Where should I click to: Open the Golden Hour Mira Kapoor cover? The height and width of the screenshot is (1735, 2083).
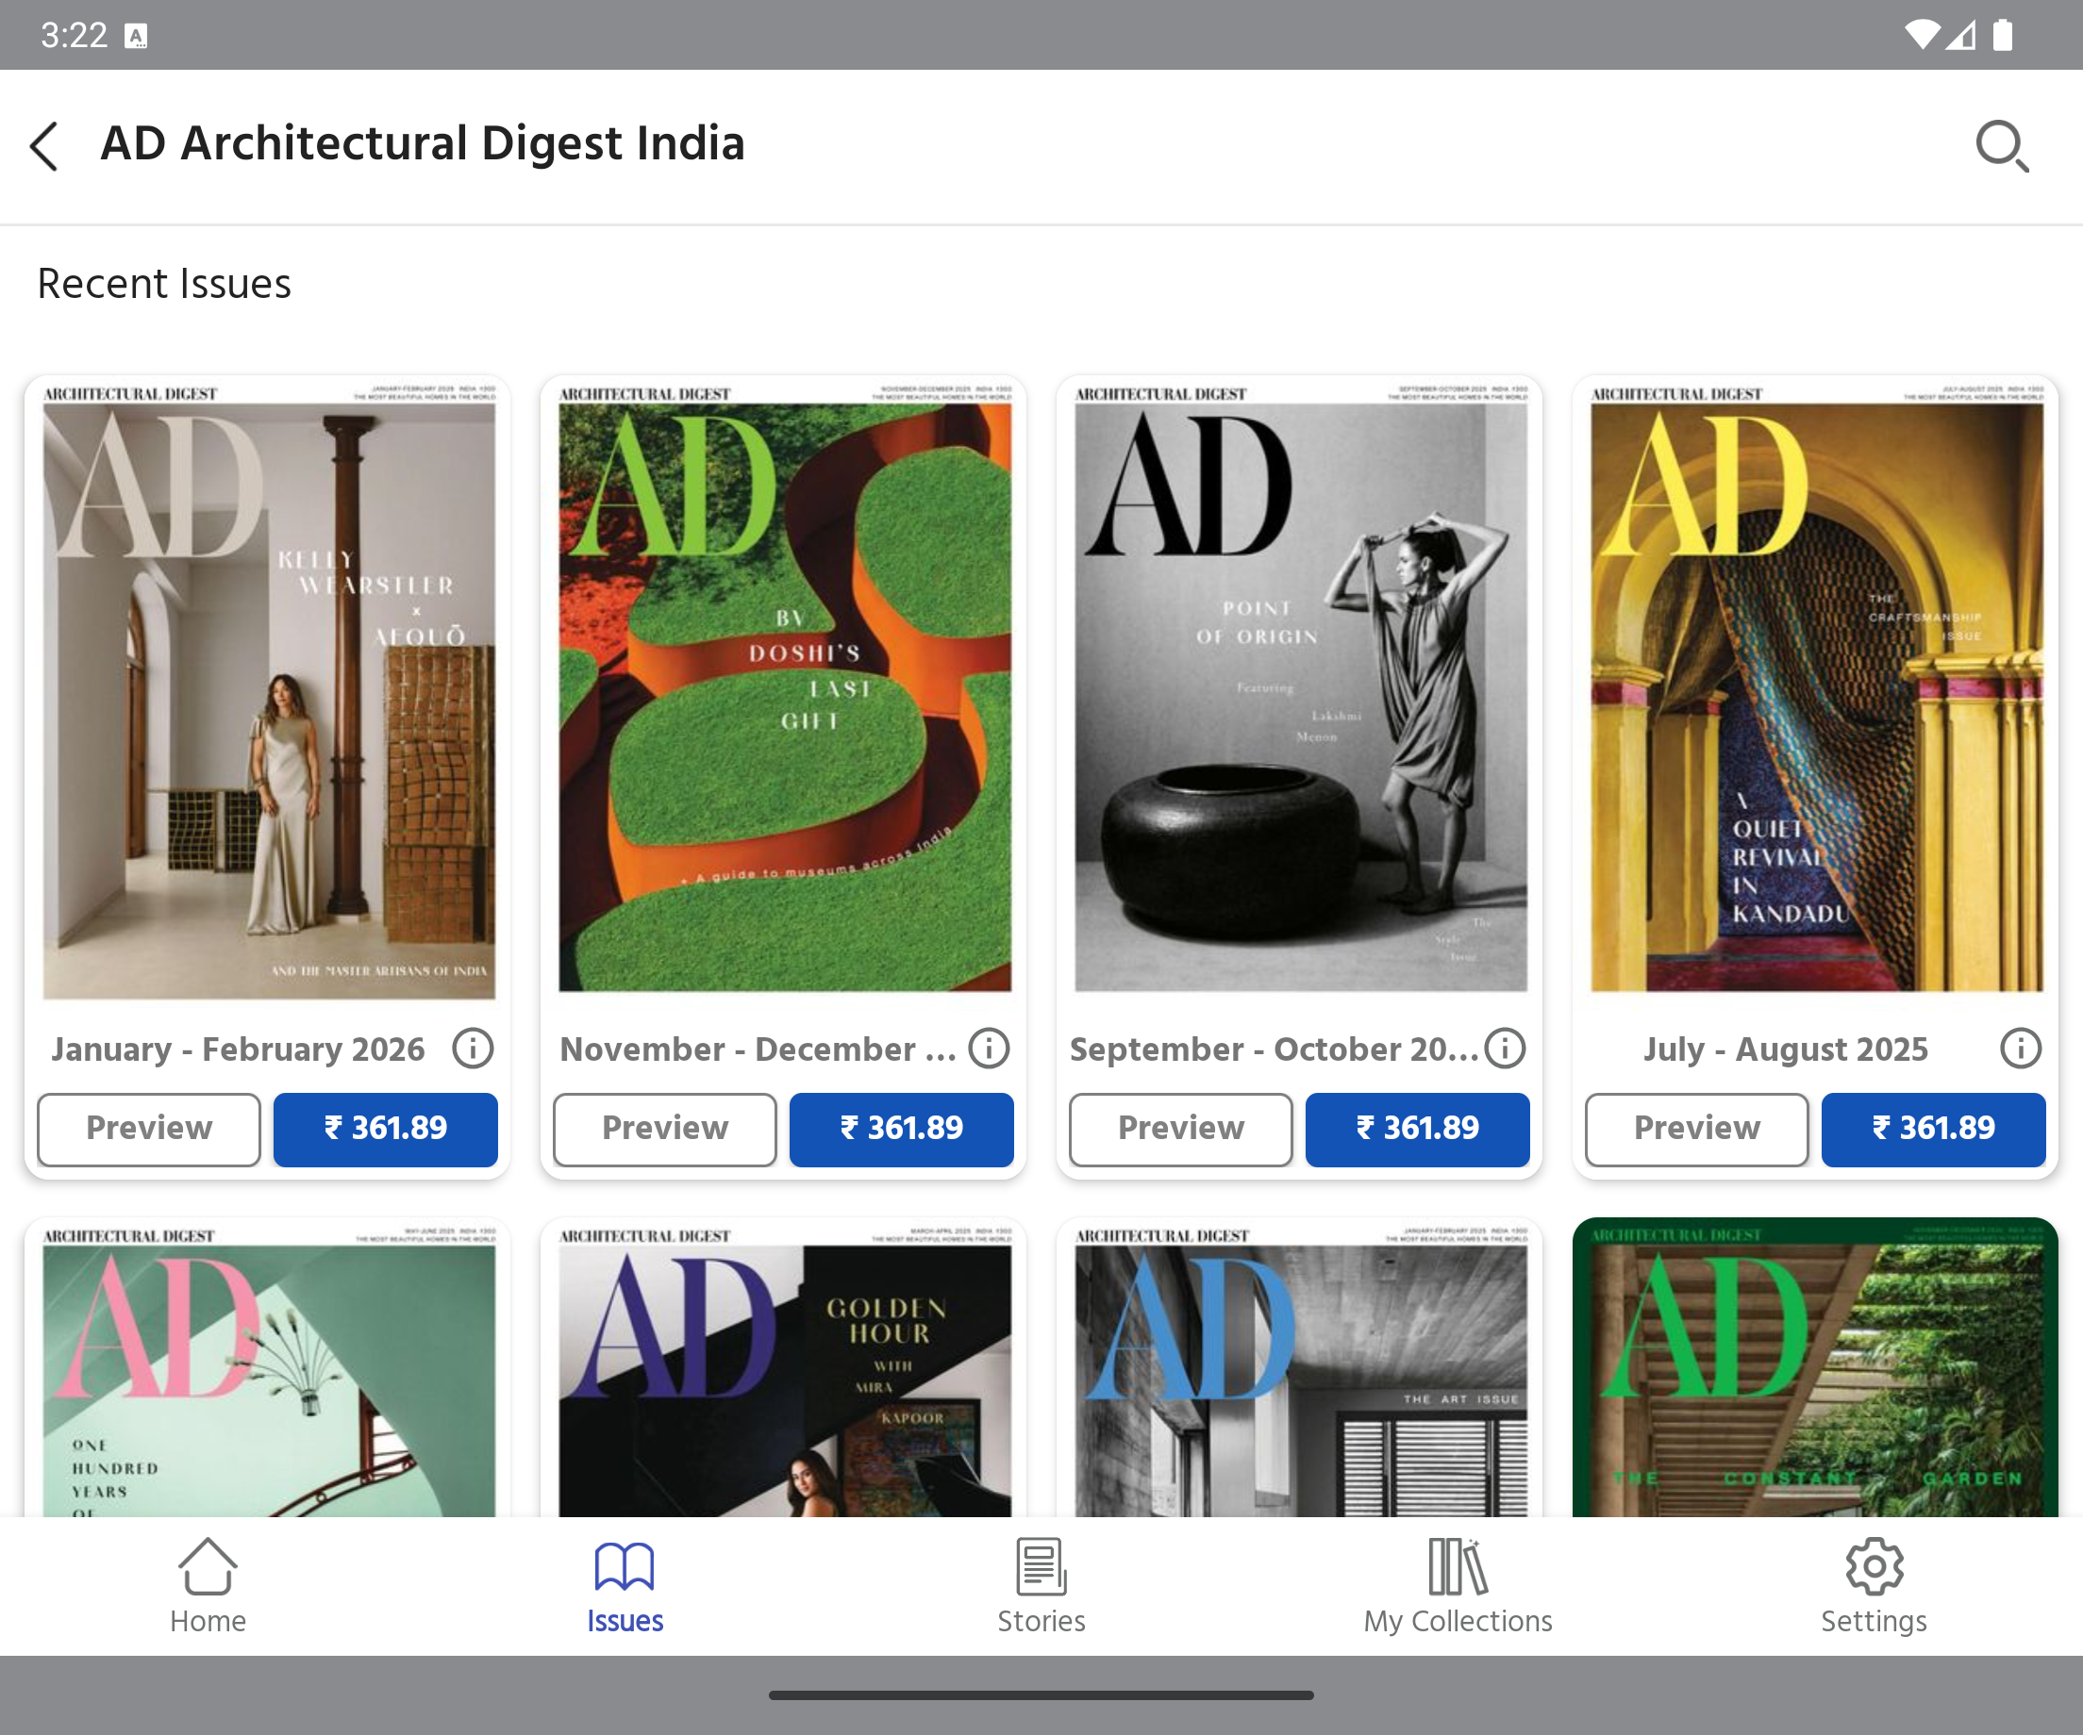coord(784,1378)
